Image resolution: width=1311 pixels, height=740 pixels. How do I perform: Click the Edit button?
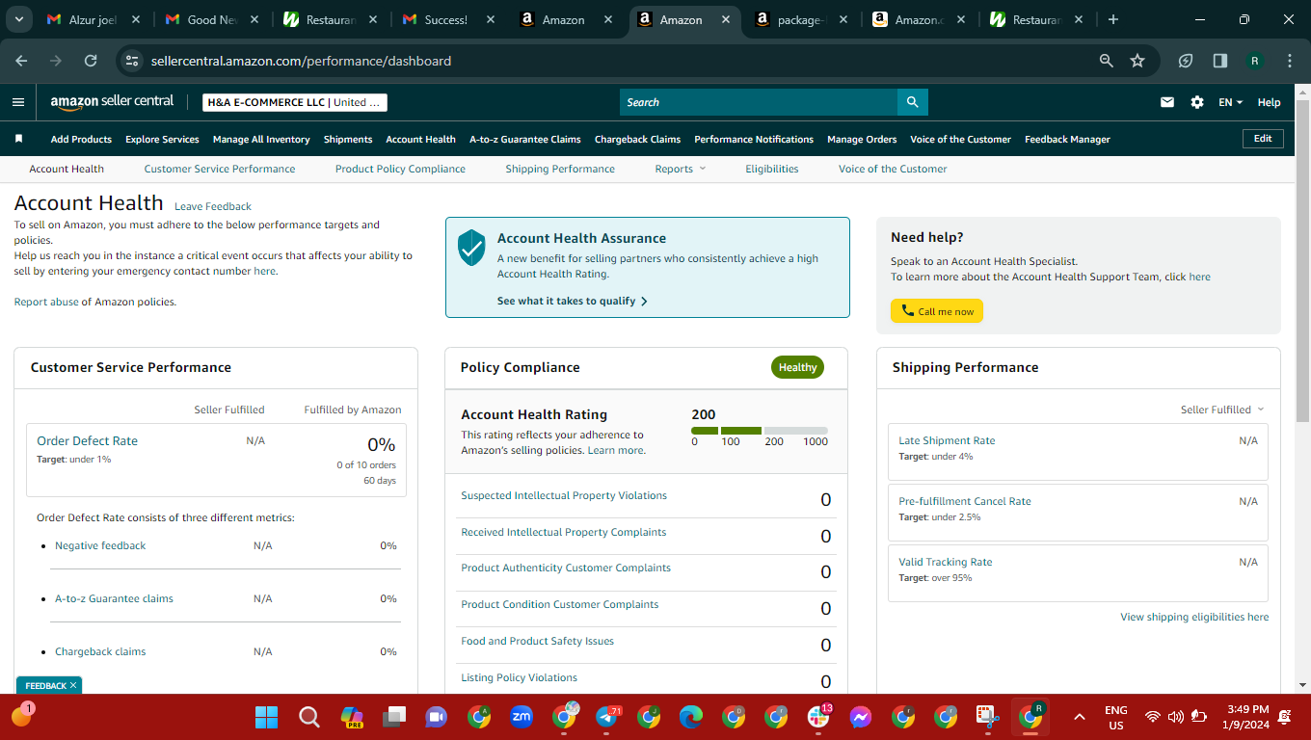point(1263,139)
